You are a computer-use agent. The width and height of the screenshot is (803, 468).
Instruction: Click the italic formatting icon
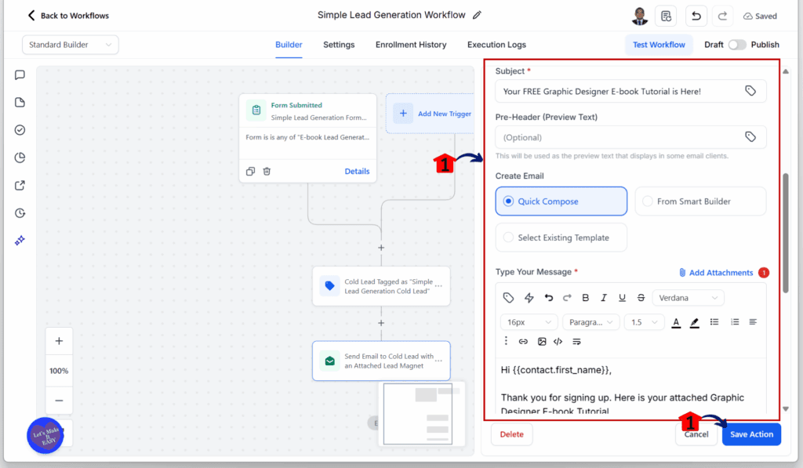(604, 298)
